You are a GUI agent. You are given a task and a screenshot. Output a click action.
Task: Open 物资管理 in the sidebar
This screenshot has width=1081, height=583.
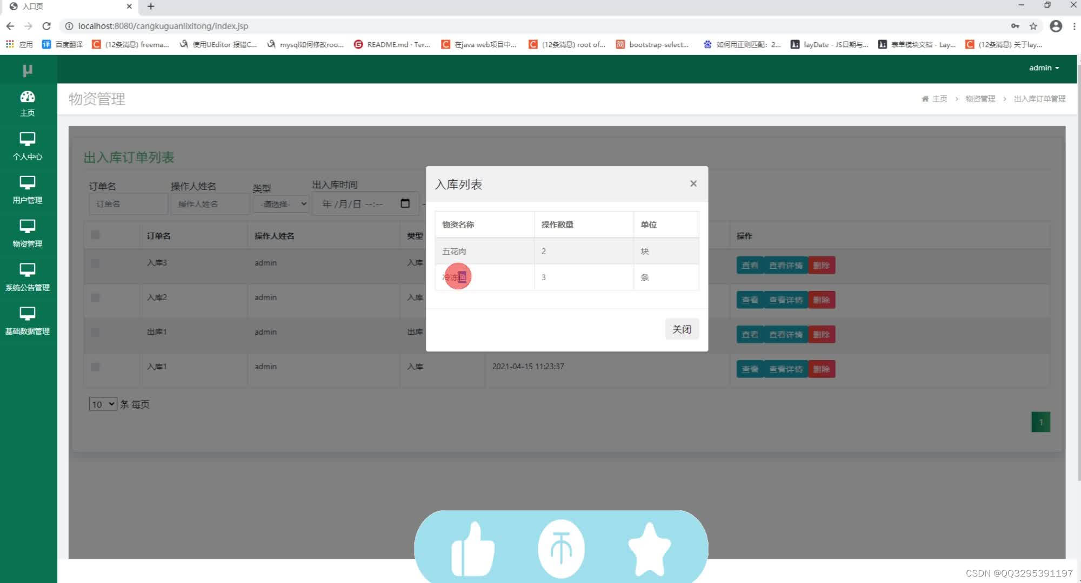28,234
